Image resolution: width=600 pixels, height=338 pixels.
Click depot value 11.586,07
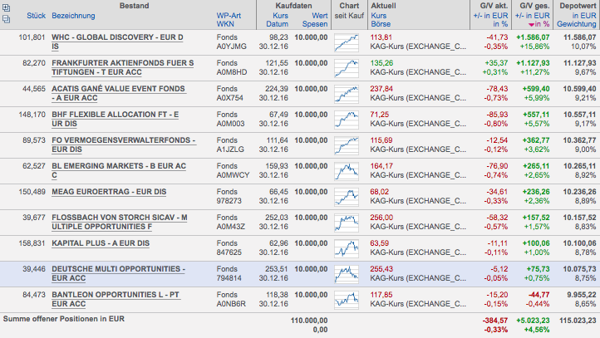click(580, 37)
